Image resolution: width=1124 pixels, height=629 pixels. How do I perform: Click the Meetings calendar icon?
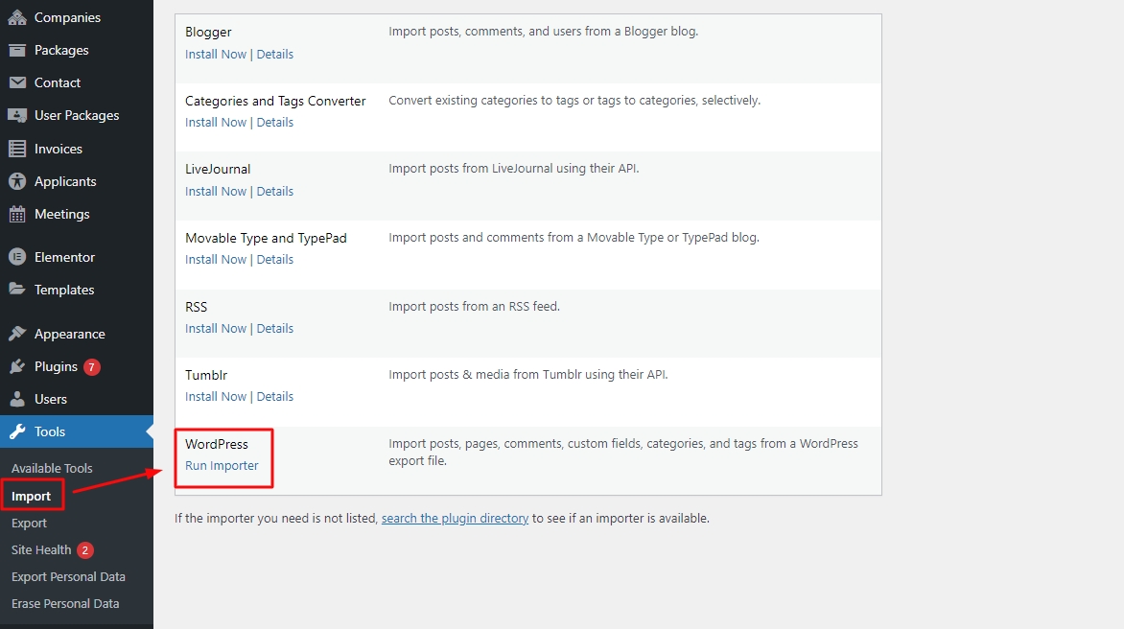point(17,214)
